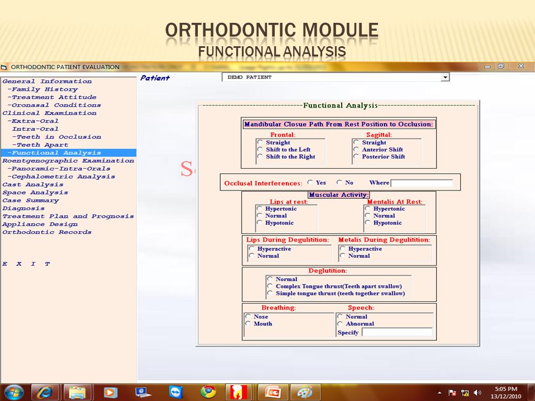
Task: Select Frontal closure path Straight
Action: (x=260, y=142)
